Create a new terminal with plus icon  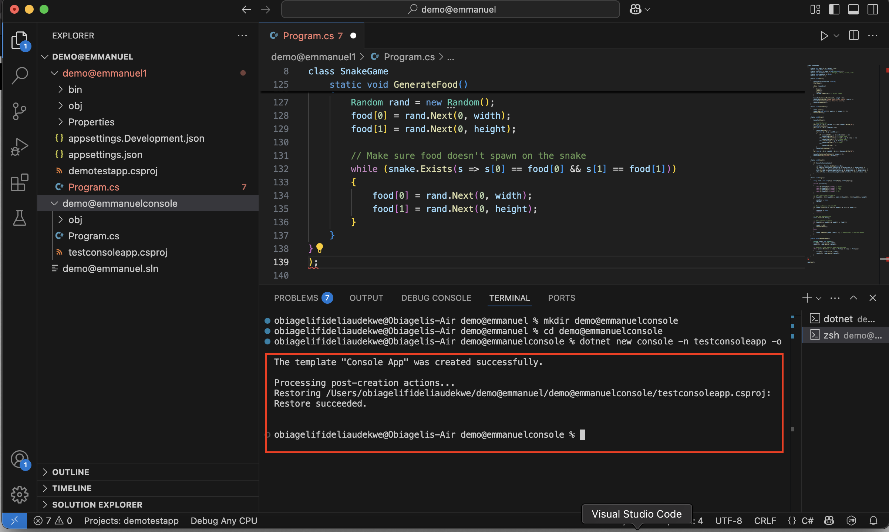807,298
